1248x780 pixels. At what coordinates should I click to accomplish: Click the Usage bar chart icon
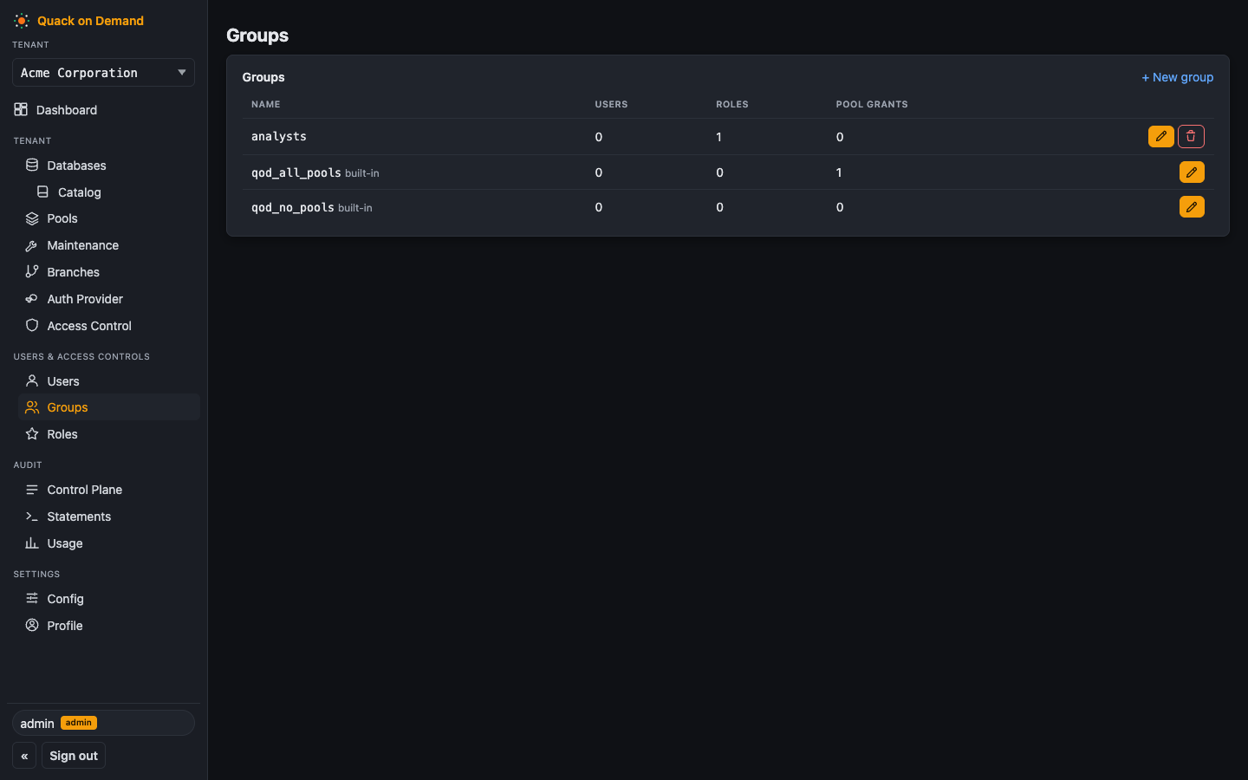[x=32, y=543]
